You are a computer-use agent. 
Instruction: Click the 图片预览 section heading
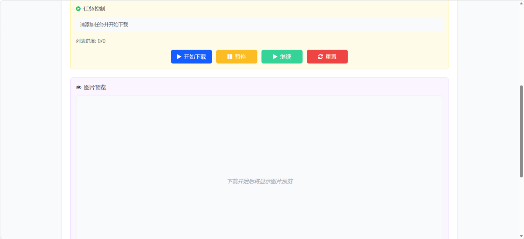(x=95, y=88)
